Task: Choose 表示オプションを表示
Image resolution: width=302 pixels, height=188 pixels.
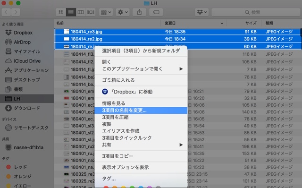Action: click(x=141, y=167)
